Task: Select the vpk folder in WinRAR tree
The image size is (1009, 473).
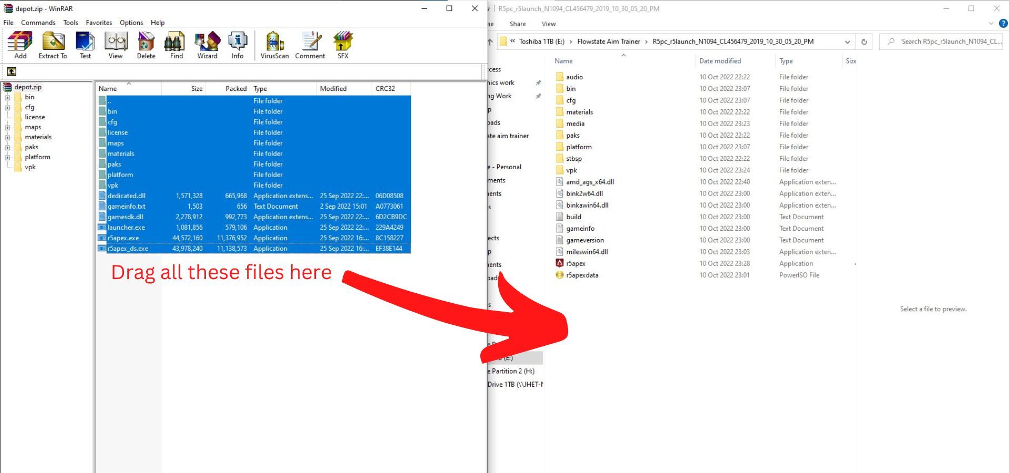Action: [x=30, y=167]
